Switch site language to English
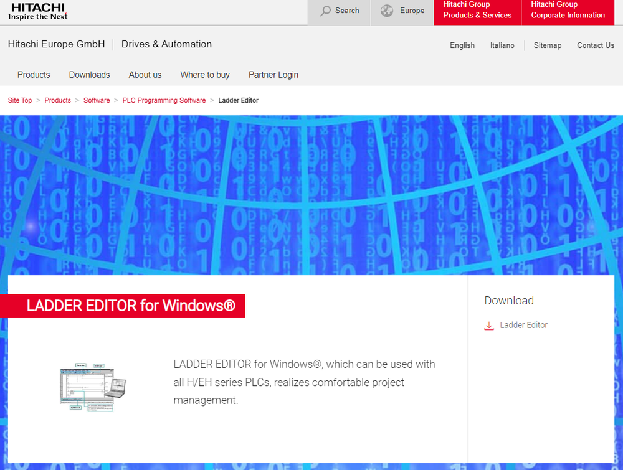623x470 pixels. (x=462, y=45)
